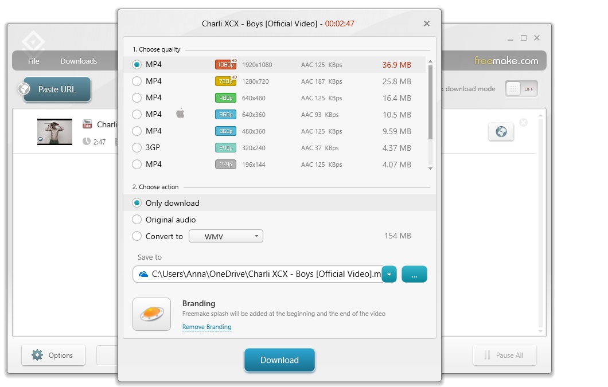
Task: Click the clock duration icon beside 2:47
Action: click(x=87, y=142)
